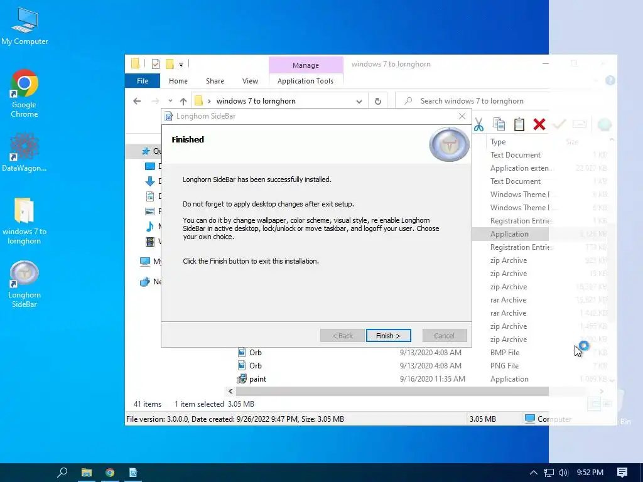Viewport: 643px width, 482px height.
Task: Switch to the Share ribbon tab
Action: (215, 81)
